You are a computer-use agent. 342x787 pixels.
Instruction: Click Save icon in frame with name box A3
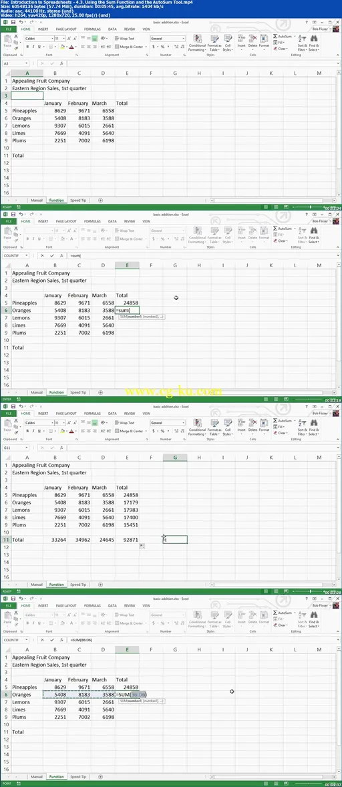[13, 21]
